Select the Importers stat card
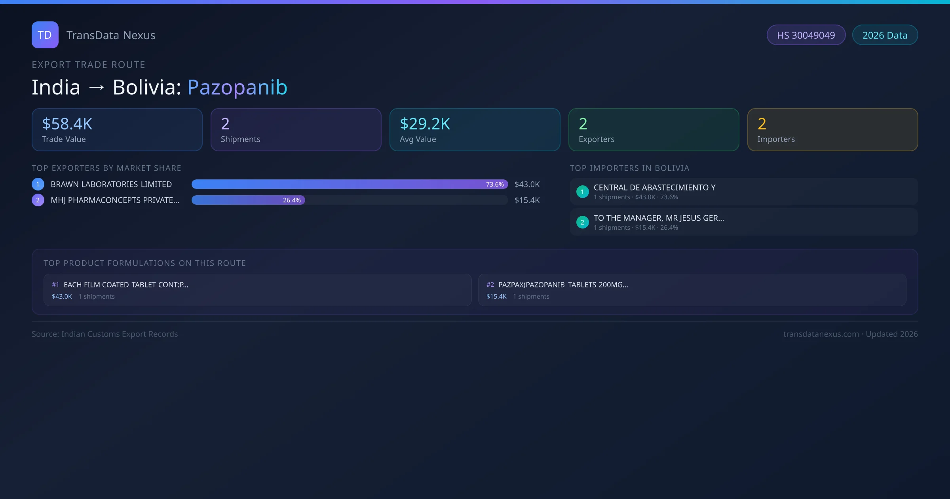950x499 pixels. (x=833, y=130)
